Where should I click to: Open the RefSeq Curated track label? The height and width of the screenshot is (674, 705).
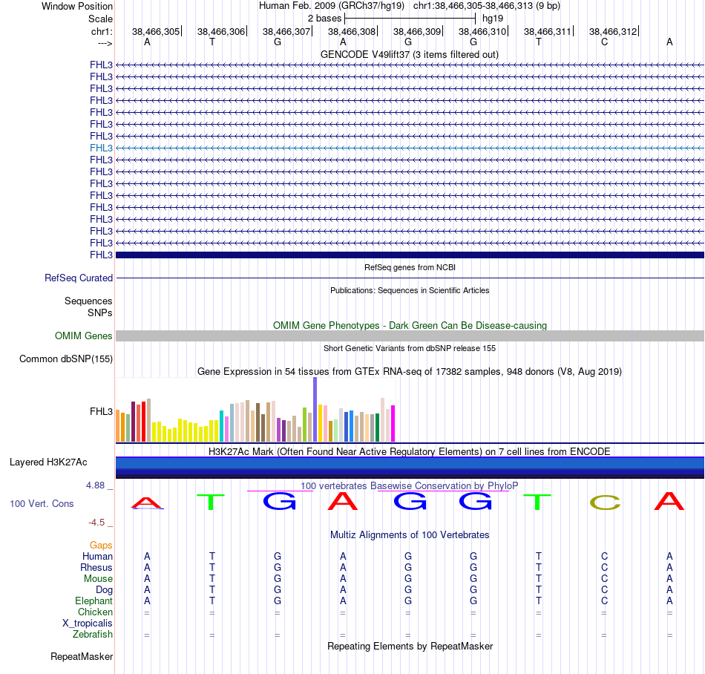(x=79, y=278)
